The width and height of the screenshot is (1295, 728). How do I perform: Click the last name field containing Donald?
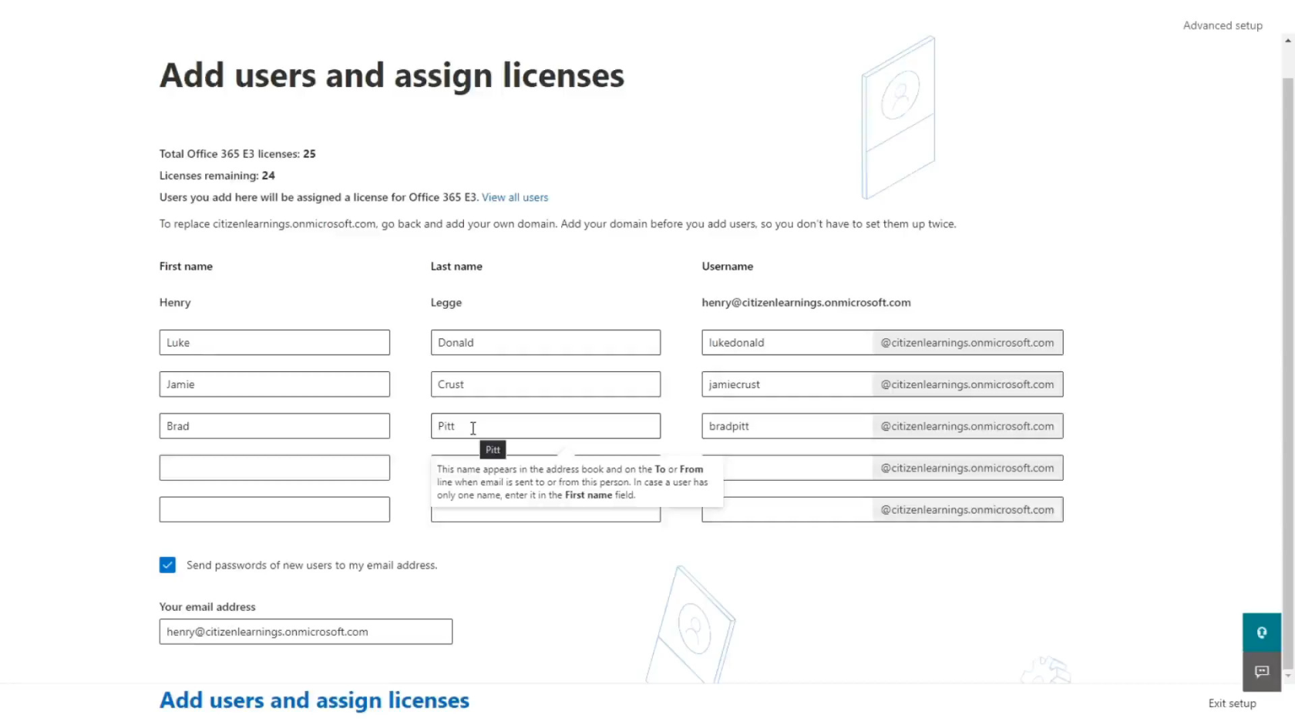tap(545, 343)
